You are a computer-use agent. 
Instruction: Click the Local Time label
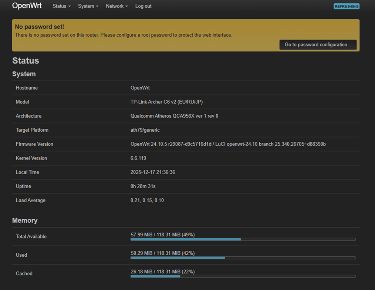coord(27,172)
